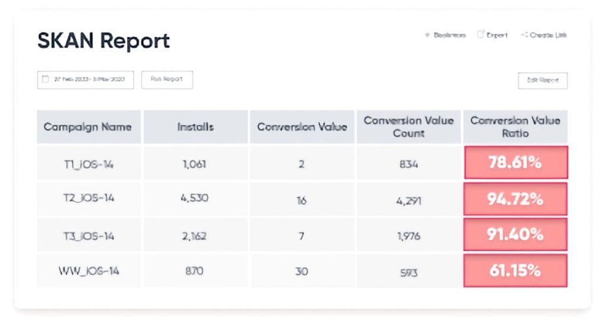Screen dimensions: 605x328
Task: Click the highlighted 94.72% ratio cell
Action: (515, 199)
